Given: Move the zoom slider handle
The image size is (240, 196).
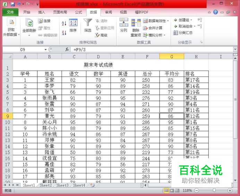Looking at the screenshot, I should (214, 190).
